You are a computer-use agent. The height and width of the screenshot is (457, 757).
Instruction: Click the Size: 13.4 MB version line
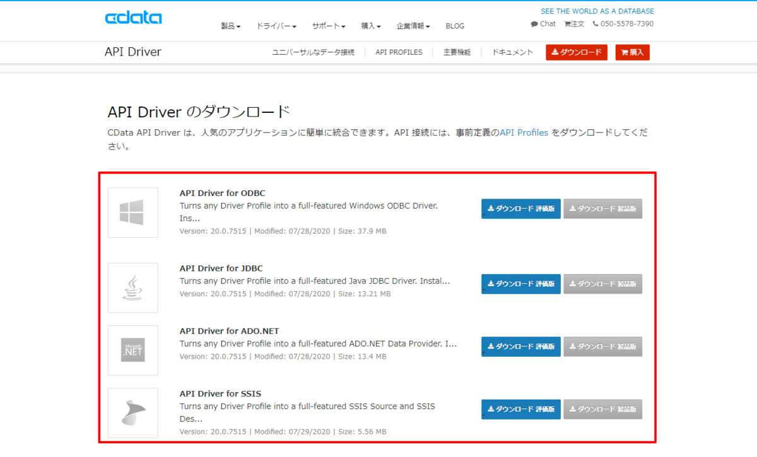283,356
